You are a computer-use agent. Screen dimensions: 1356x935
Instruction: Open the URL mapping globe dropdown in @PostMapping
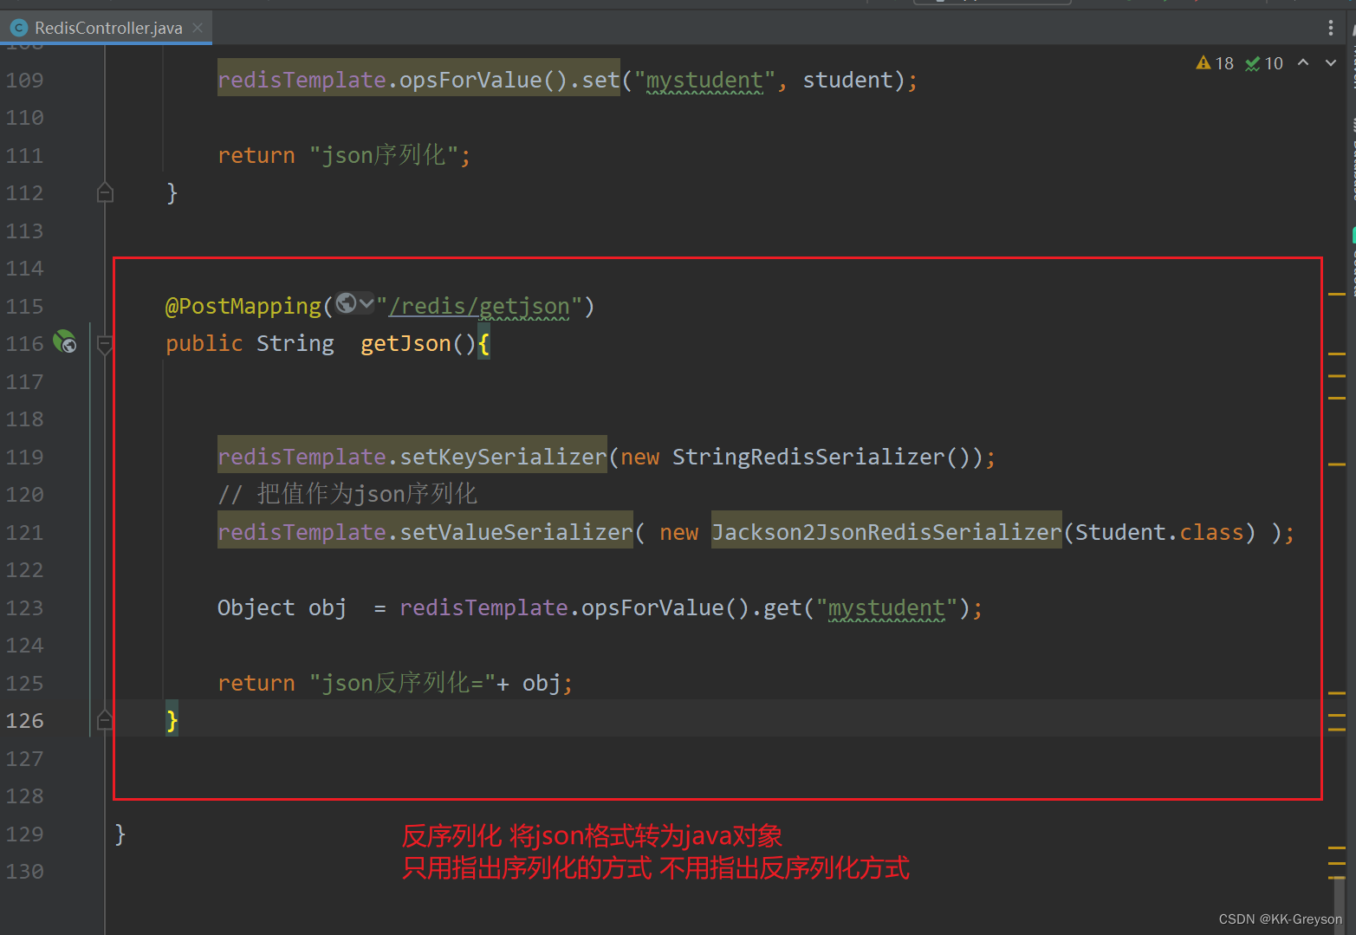point(355,303)
